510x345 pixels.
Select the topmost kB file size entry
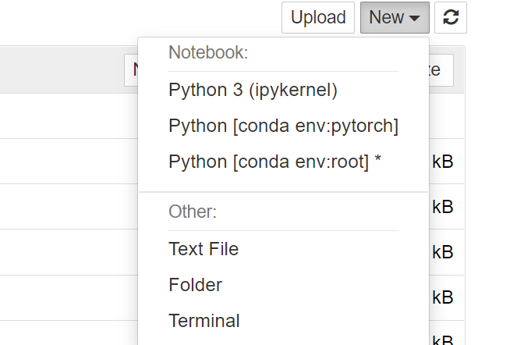(x=443, y=162)
